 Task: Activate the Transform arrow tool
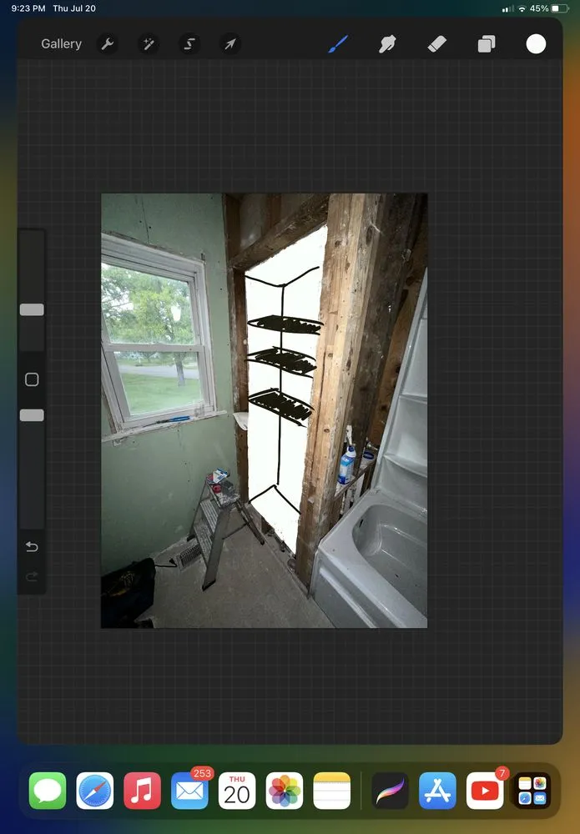[230, 44]
